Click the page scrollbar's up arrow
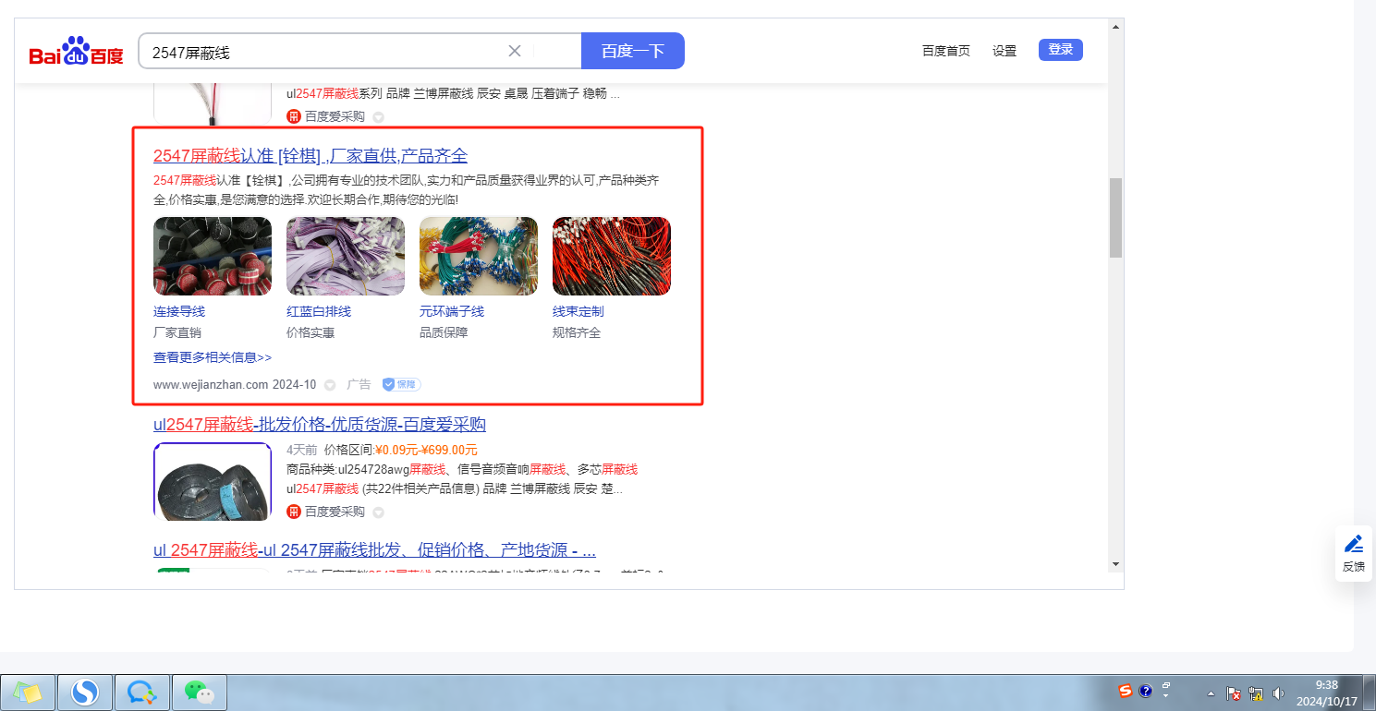The width and height of the screenshot is (1376, 711). pyautogui.click(x=1115, y=26)
